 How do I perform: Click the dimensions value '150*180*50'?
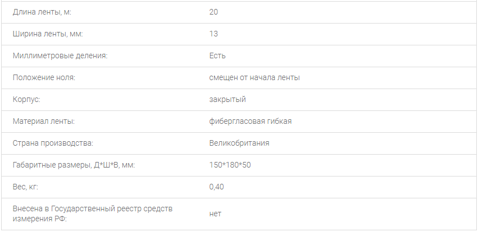[229, 165]
